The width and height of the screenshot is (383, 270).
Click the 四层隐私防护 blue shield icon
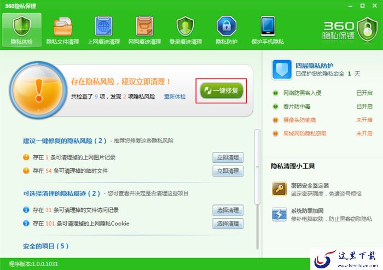pyautogui.click(x=282, y=70)
